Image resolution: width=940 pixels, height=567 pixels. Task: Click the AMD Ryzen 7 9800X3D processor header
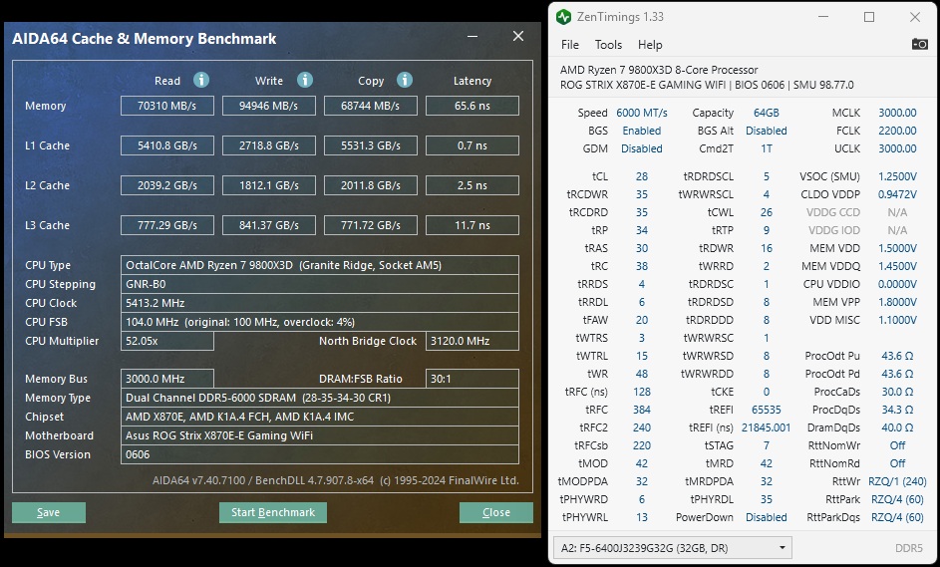659,70
